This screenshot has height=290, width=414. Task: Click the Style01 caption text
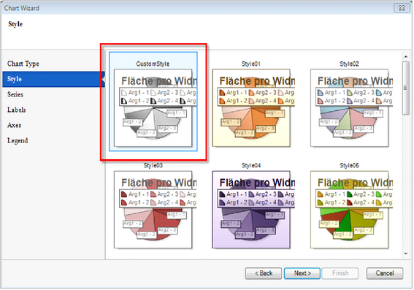coord(251,64)
